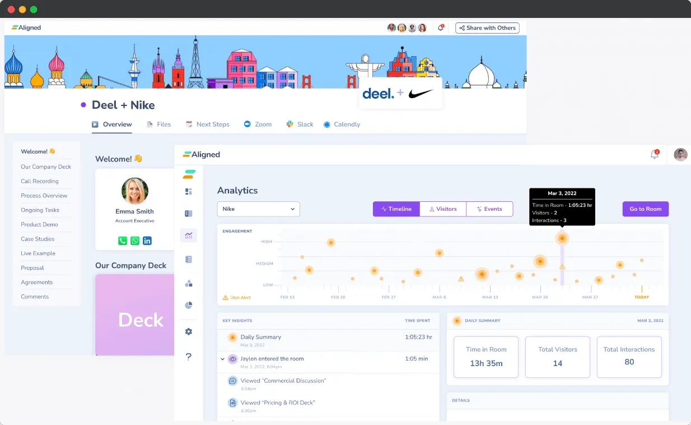This screenshot has width=691, height=425.
Task: Select the analytics chart icon in sidebar
Action: 189,235
